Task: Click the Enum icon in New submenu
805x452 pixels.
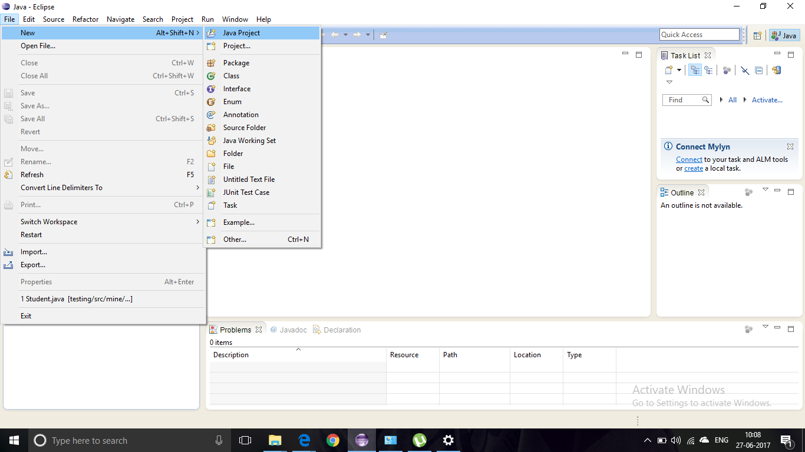Action: tap(211, 102)
